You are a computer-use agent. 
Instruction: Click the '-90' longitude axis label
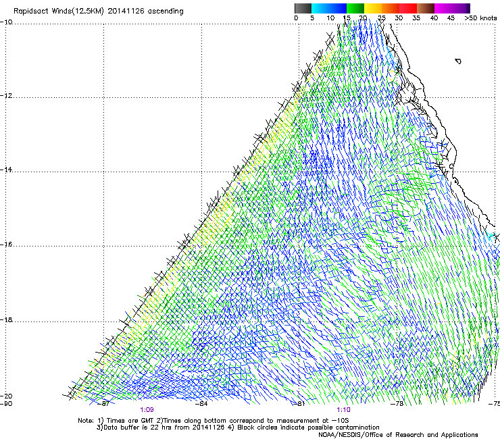pyautogui.click(x=6, y=404)
